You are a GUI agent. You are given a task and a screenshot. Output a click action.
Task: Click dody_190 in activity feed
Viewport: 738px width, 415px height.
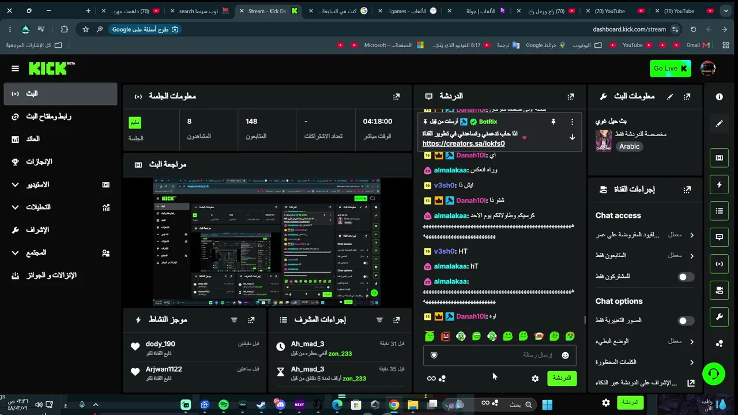tap(160, 344)
